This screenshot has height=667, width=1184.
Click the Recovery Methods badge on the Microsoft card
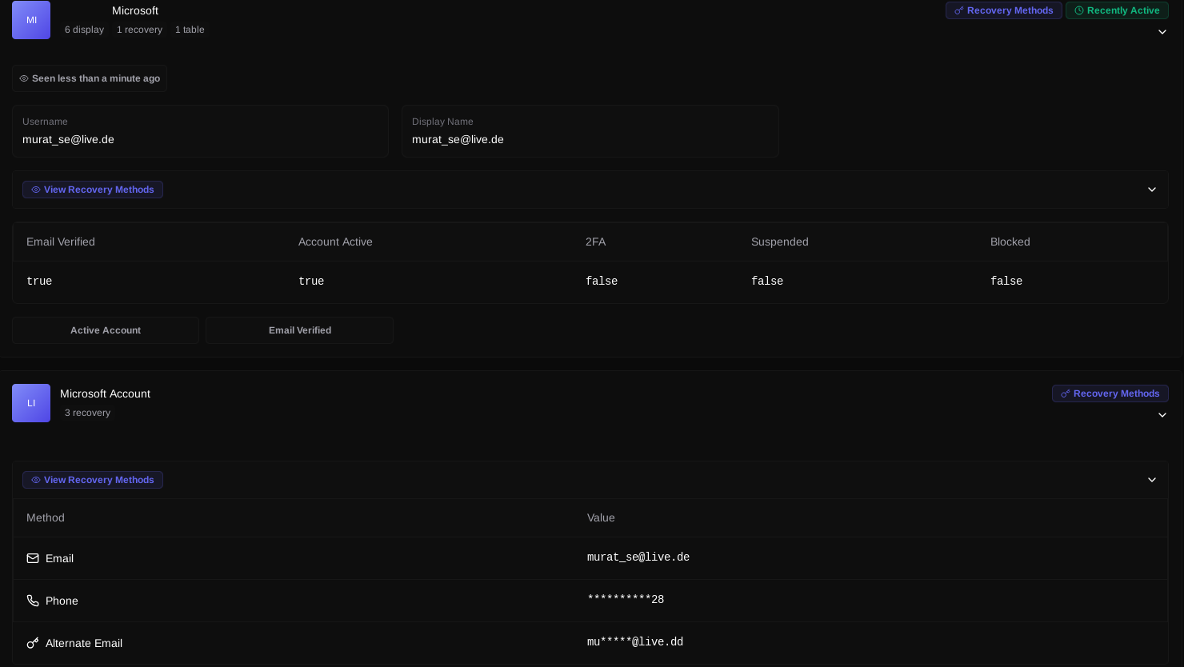1004,10
